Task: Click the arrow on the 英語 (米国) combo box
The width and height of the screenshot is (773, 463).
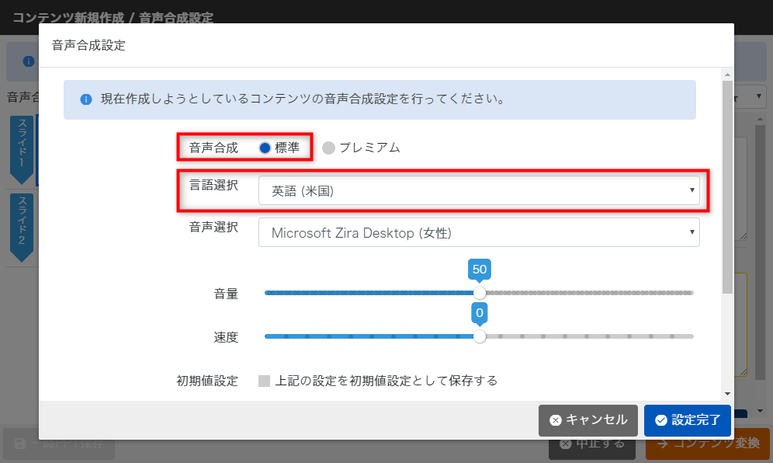Action: [x=691, y=190]
